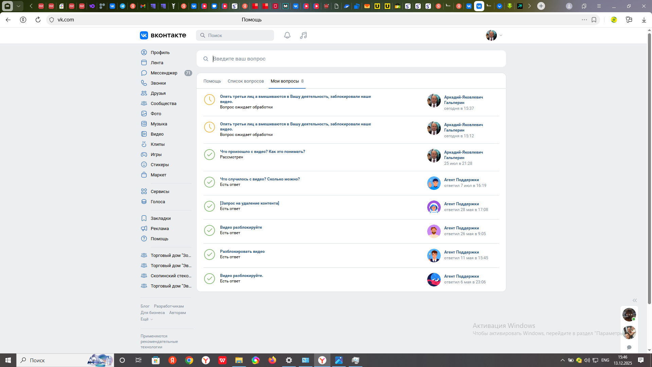Open Stickers from the sidebar

click(160, 165)
